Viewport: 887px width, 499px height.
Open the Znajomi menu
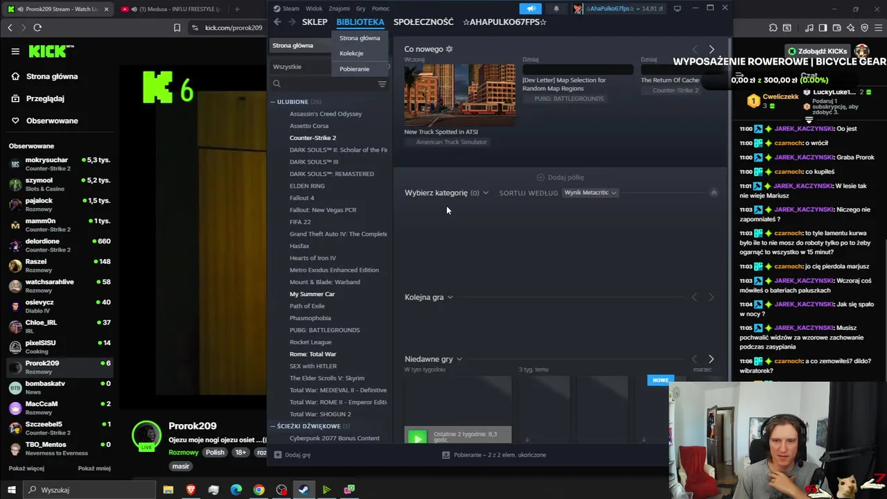click(x=339, y=8)
